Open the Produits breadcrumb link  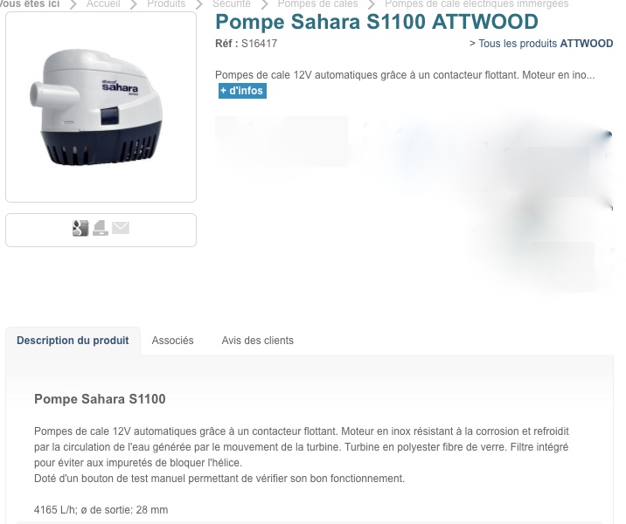click(x=166, y=4)
